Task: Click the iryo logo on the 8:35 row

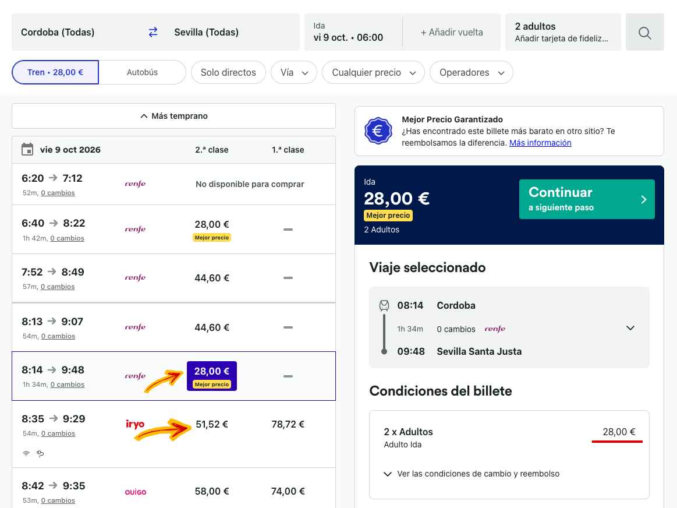Action: coord(135,424)
